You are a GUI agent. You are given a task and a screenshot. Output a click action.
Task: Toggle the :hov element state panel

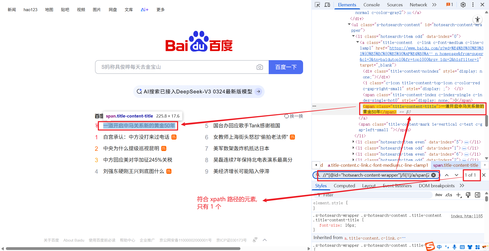pos(438,195)
